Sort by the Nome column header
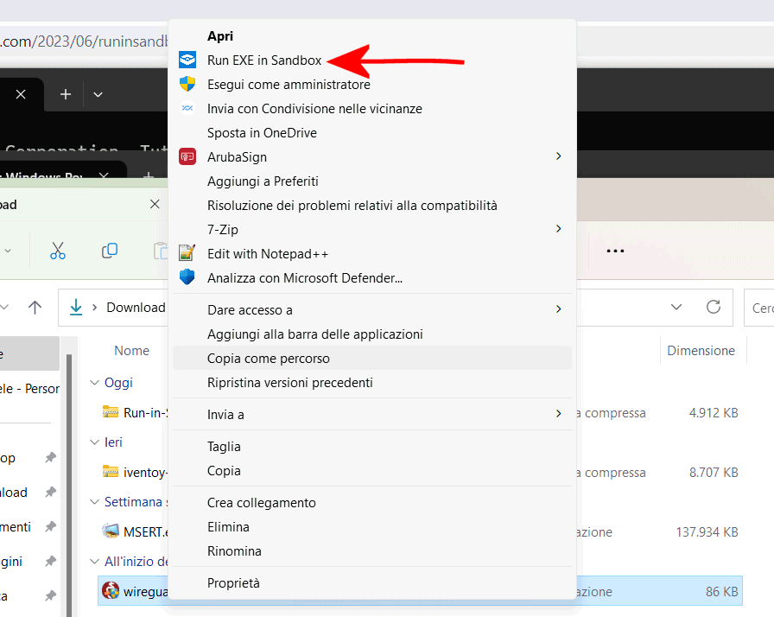 pos(132,351)
